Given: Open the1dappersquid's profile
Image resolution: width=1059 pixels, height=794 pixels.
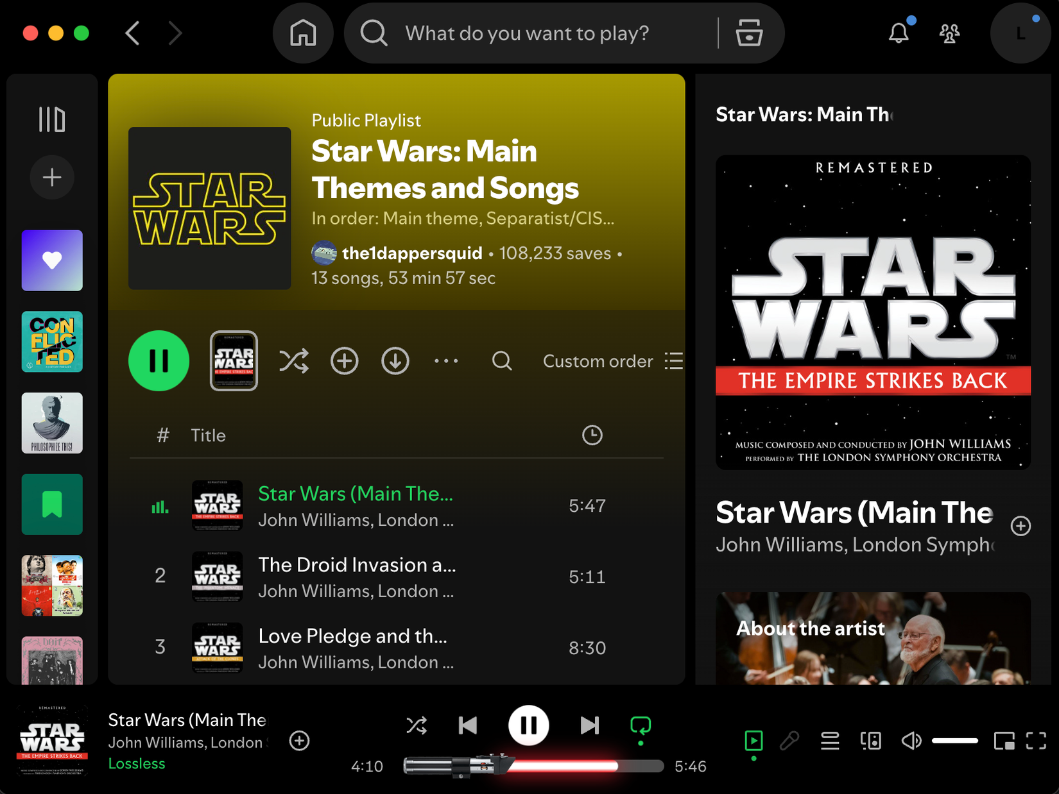Looking at the screenshot, I should pyautogui.click(x=411, y=253).
